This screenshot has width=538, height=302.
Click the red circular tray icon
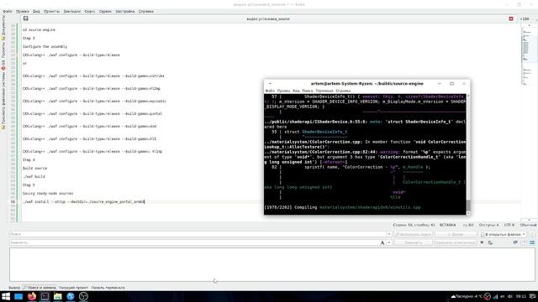tap(487, 296)
